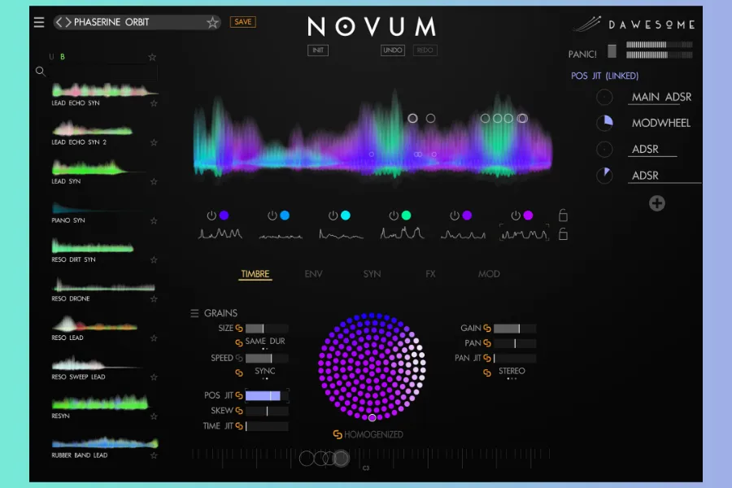Image resolution: width=732 pixels, height=488 pixels.
Task: Click the Undo button
Action: (393, 50)
